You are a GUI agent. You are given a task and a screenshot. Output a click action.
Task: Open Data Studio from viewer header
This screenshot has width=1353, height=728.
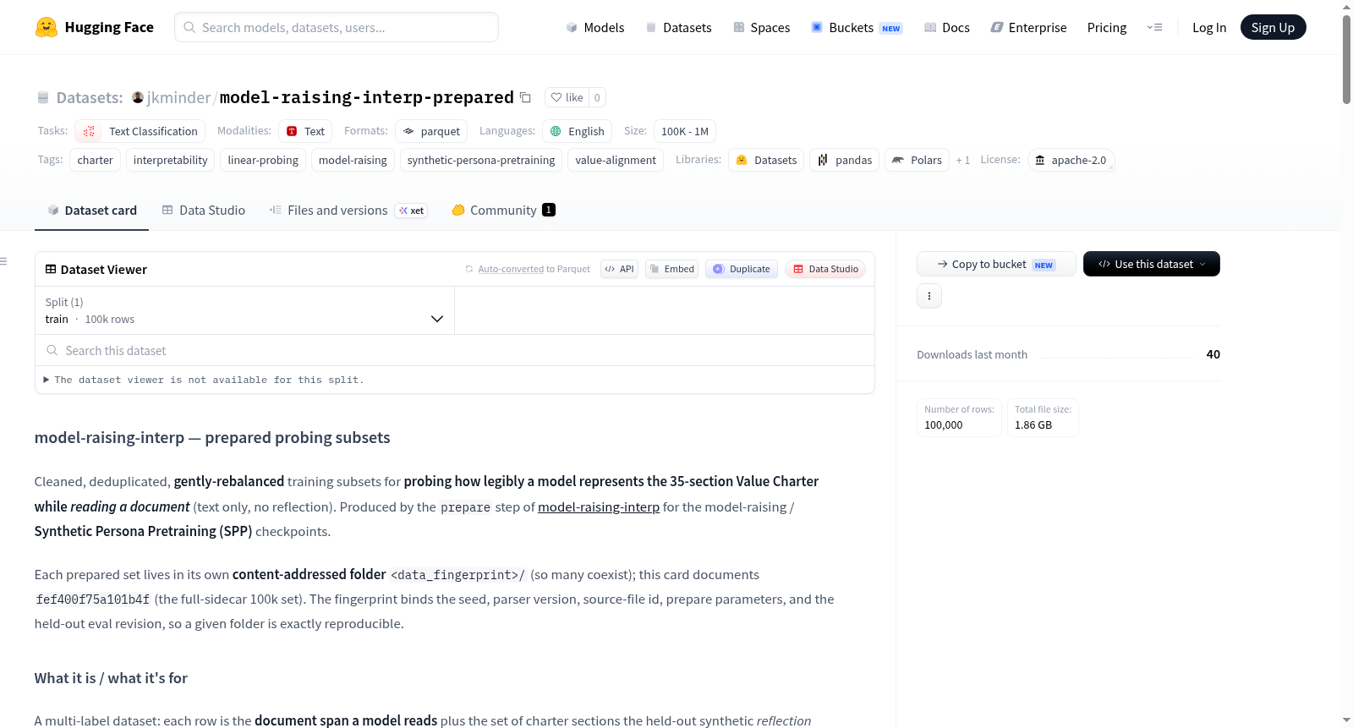(x=825, y=269)
